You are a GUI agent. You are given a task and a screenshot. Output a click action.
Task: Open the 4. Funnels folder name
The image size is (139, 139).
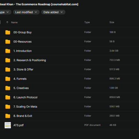[20, 79]
